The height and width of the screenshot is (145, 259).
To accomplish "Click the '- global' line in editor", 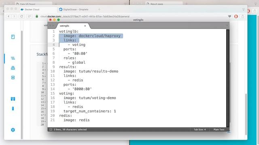I will 76,62.
